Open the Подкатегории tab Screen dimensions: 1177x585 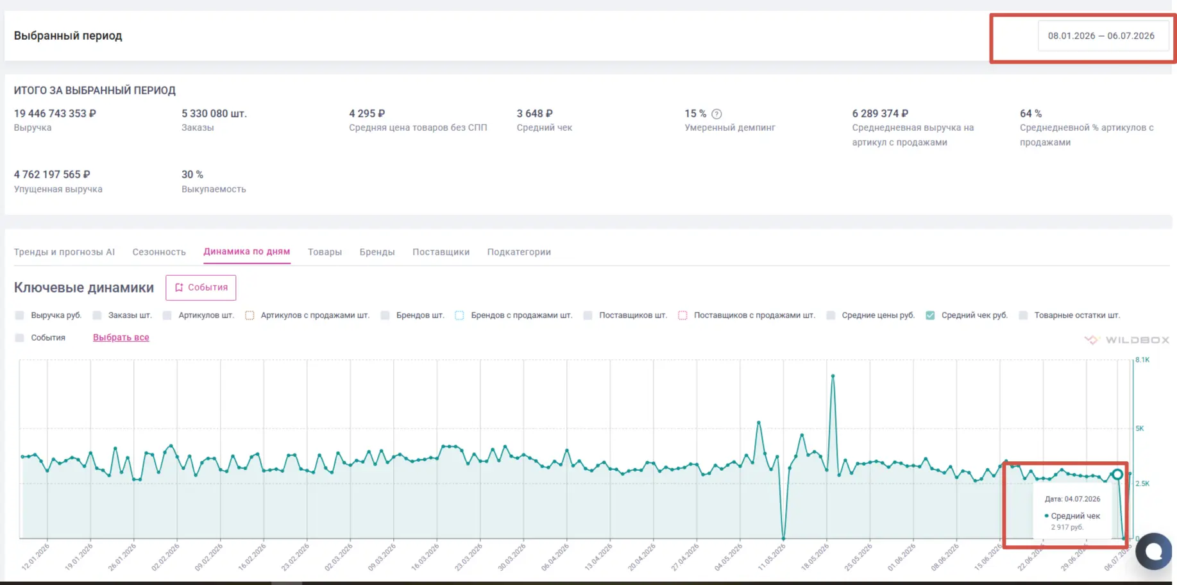[x=519, y=252]
